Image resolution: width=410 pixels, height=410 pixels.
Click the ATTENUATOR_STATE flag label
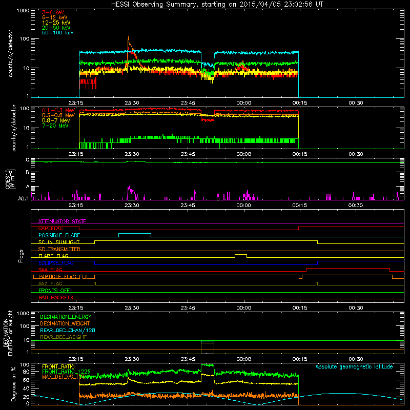point(62,221)
